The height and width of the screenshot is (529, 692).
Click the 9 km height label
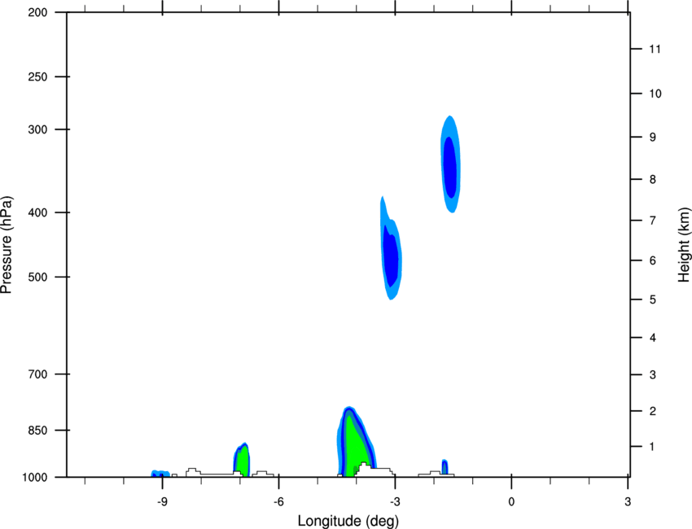point(653,138)
